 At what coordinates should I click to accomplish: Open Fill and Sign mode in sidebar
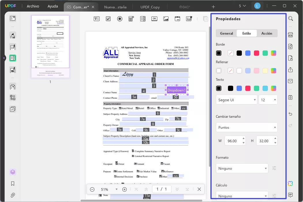tap(13, 70)
